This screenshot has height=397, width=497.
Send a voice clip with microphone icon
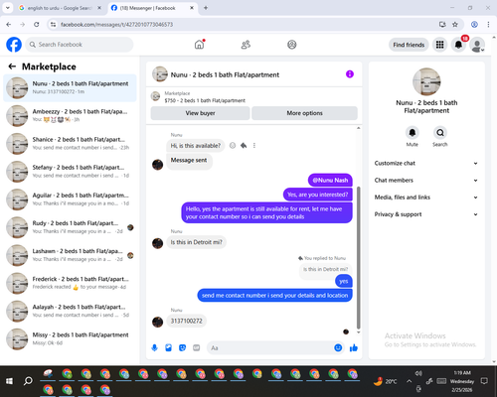(154, 347)
